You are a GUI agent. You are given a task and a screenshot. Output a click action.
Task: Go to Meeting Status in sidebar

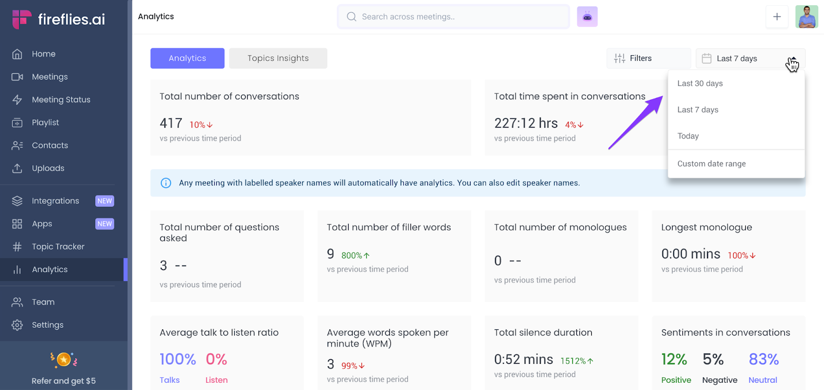click(61, 100)
